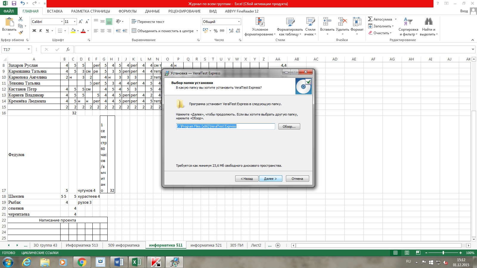This screenshot has width=477, height=268.
Task: Decrease font size with smaller A
Action: click(87, 22)
